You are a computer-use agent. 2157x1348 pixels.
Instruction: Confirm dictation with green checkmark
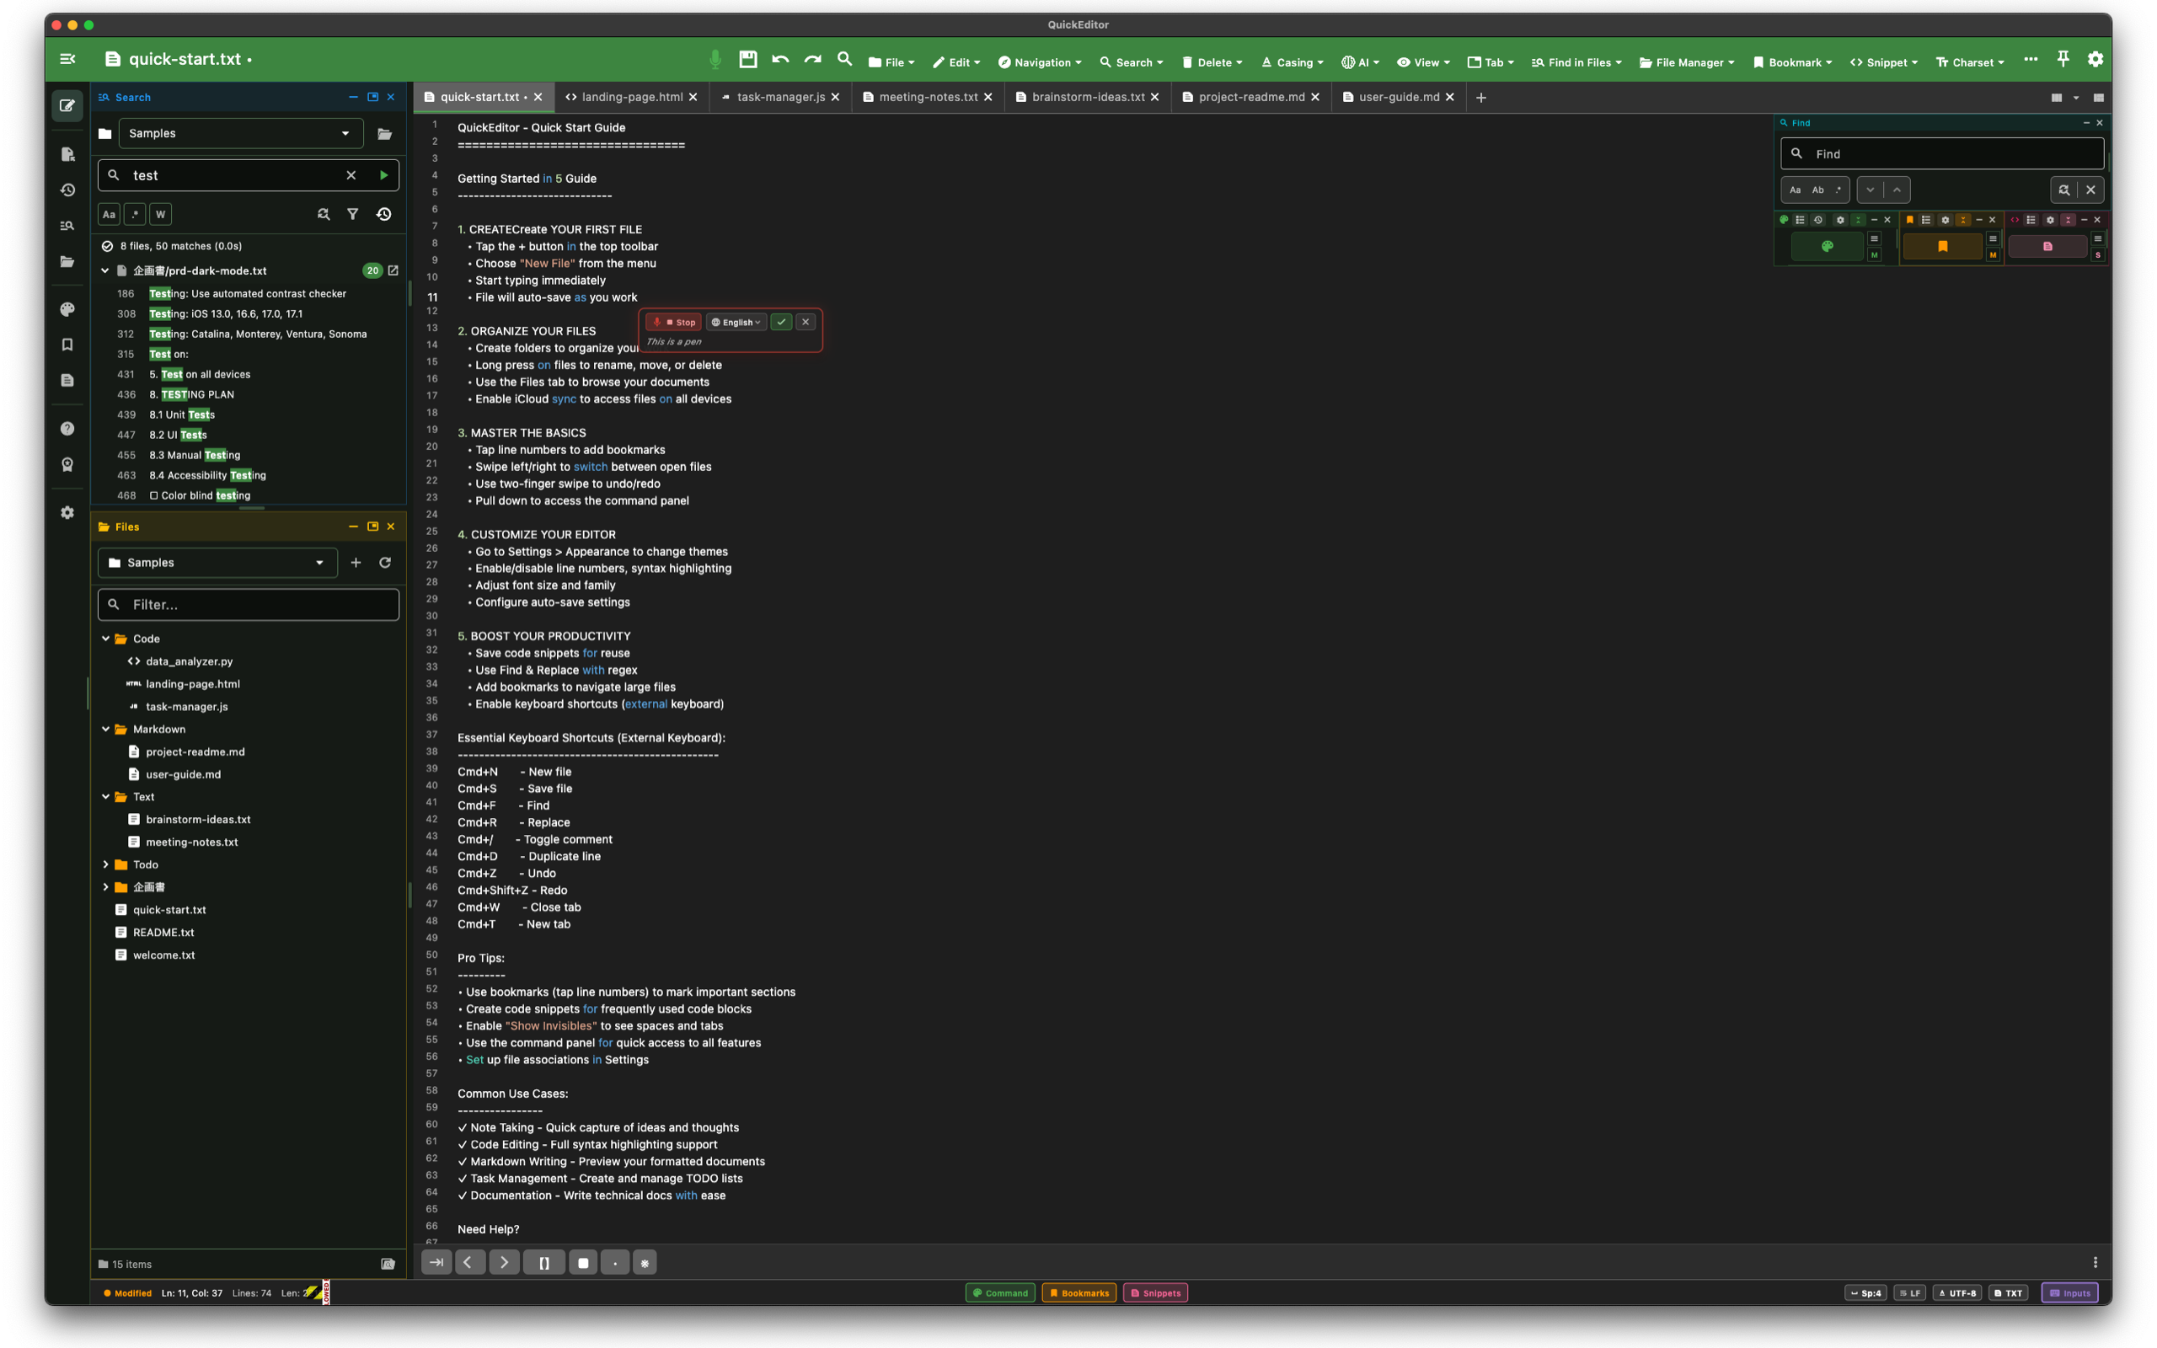[781, 322]
